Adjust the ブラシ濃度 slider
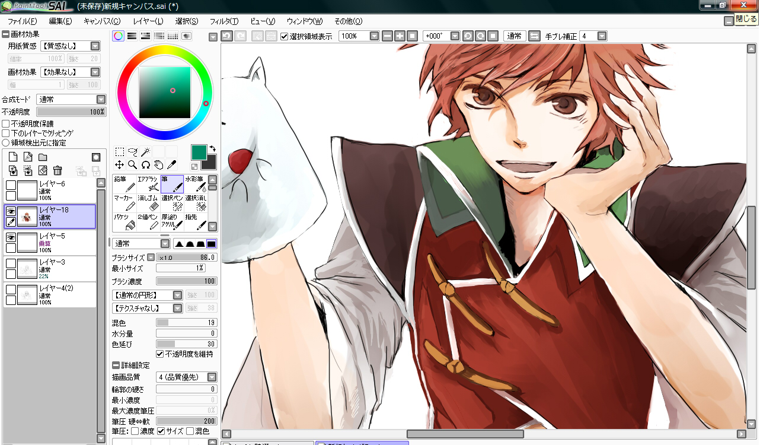 point(186,281)
